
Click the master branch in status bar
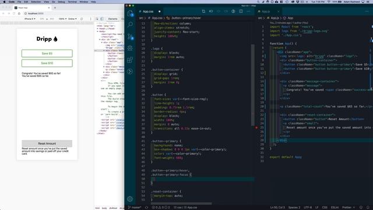coord(135,208)
